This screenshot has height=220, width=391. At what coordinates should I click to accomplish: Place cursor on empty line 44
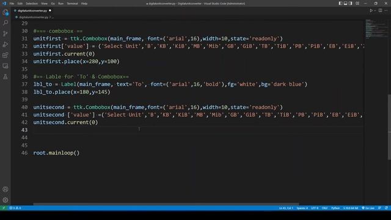click(198, 137)
